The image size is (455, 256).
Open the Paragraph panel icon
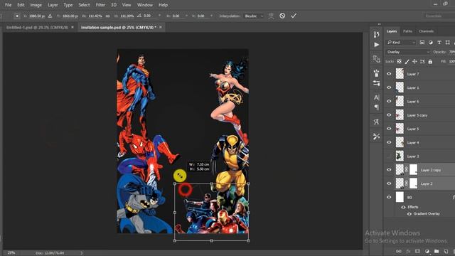click(x=376, y=107)
